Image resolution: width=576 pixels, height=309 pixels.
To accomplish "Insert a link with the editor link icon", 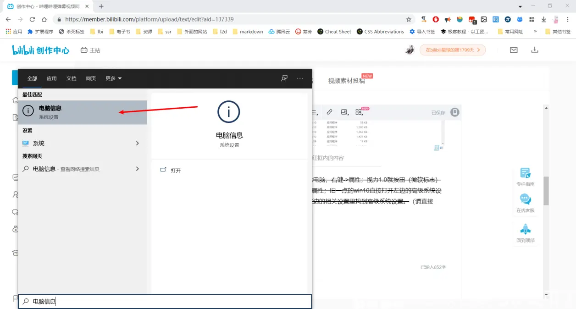I will (x=329, y=112).
